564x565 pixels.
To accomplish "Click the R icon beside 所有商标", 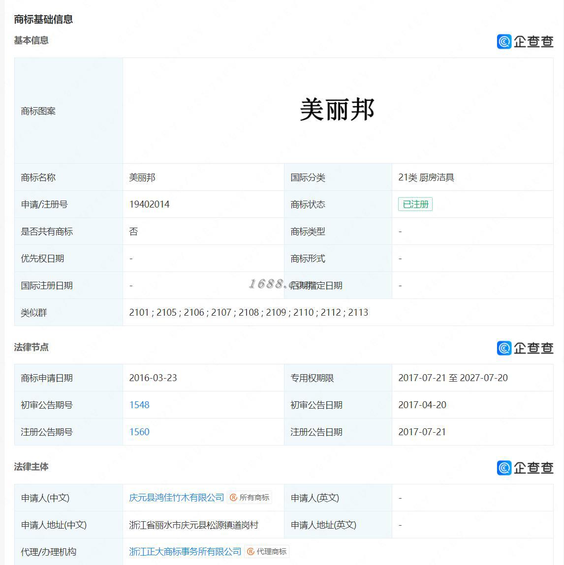I will 234,498.
